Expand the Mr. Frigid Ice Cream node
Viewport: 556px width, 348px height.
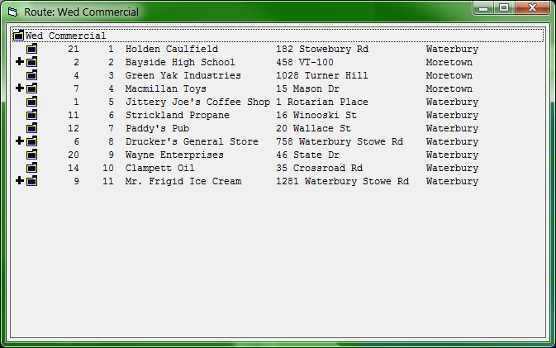click(x=20, y=180)
